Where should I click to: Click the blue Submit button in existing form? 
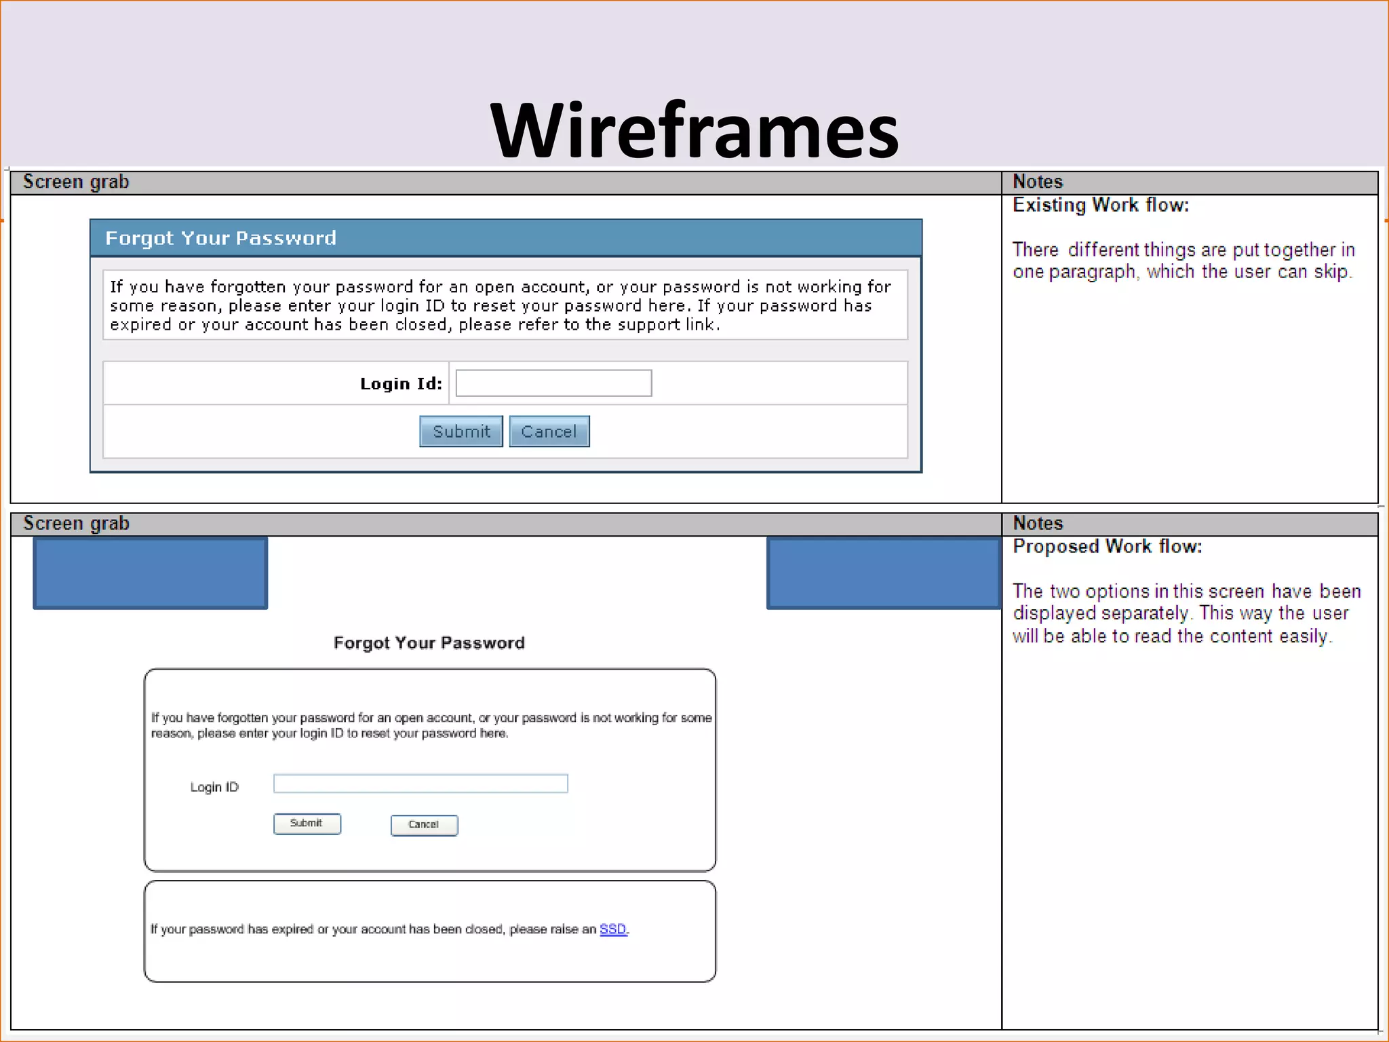click(461, 431)
